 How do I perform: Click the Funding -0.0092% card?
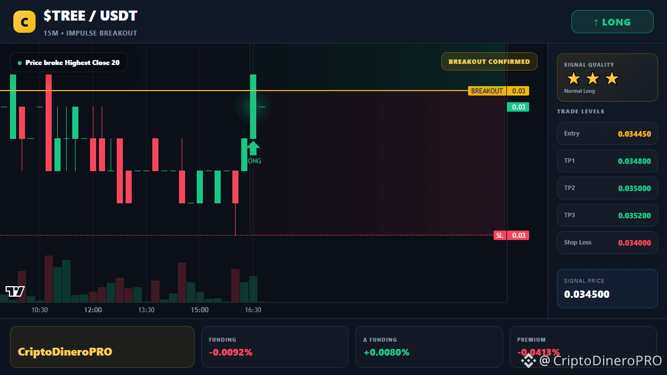[x=275, y=347]
